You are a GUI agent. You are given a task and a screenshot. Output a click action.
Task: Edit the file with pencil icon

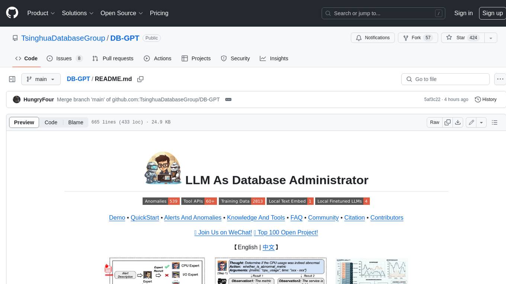point(471,122)
